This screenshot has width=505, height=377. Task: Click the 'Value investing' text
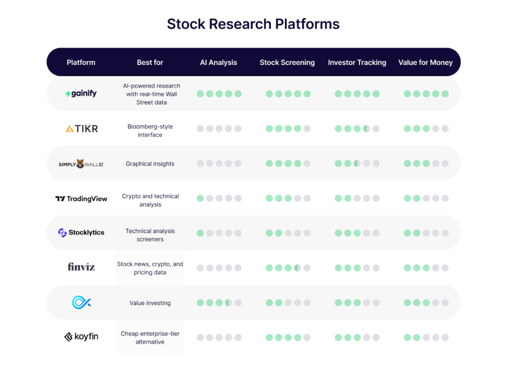(150, 303)
